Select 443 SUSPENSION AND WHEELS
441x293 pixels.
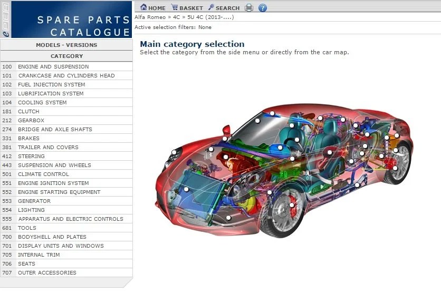(66, 165)
